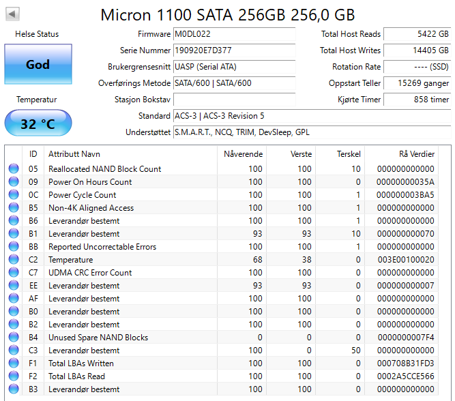The height and width of the screenshot is (401, 455).
Task: Select the Temperature attribute name
Action: coord(70,259)
